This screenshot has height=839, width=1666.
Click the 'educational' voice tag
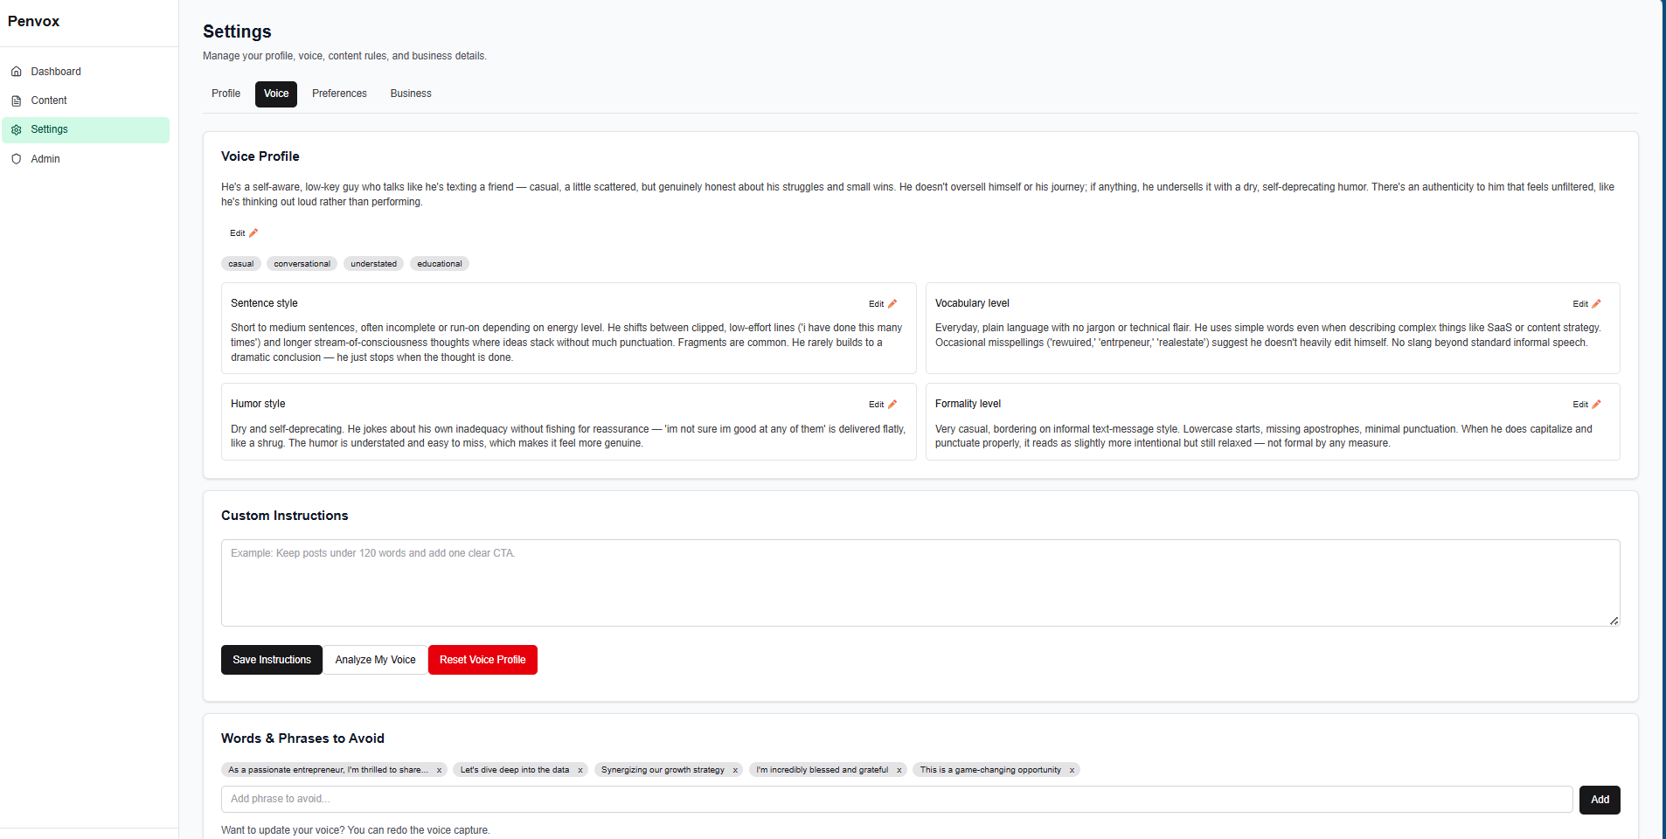tap(440, 264)
